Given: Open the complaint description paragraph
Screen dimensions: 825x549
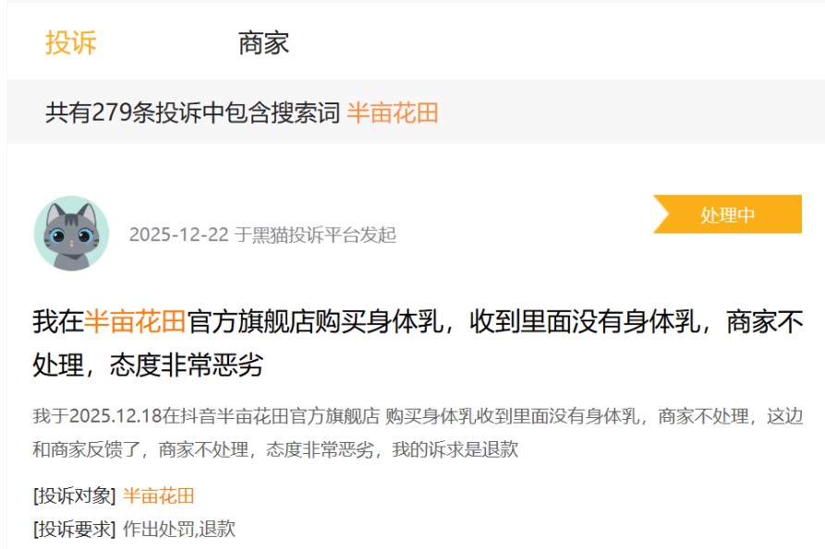Looking at the screenshot, I should click(x=418, y=433).
